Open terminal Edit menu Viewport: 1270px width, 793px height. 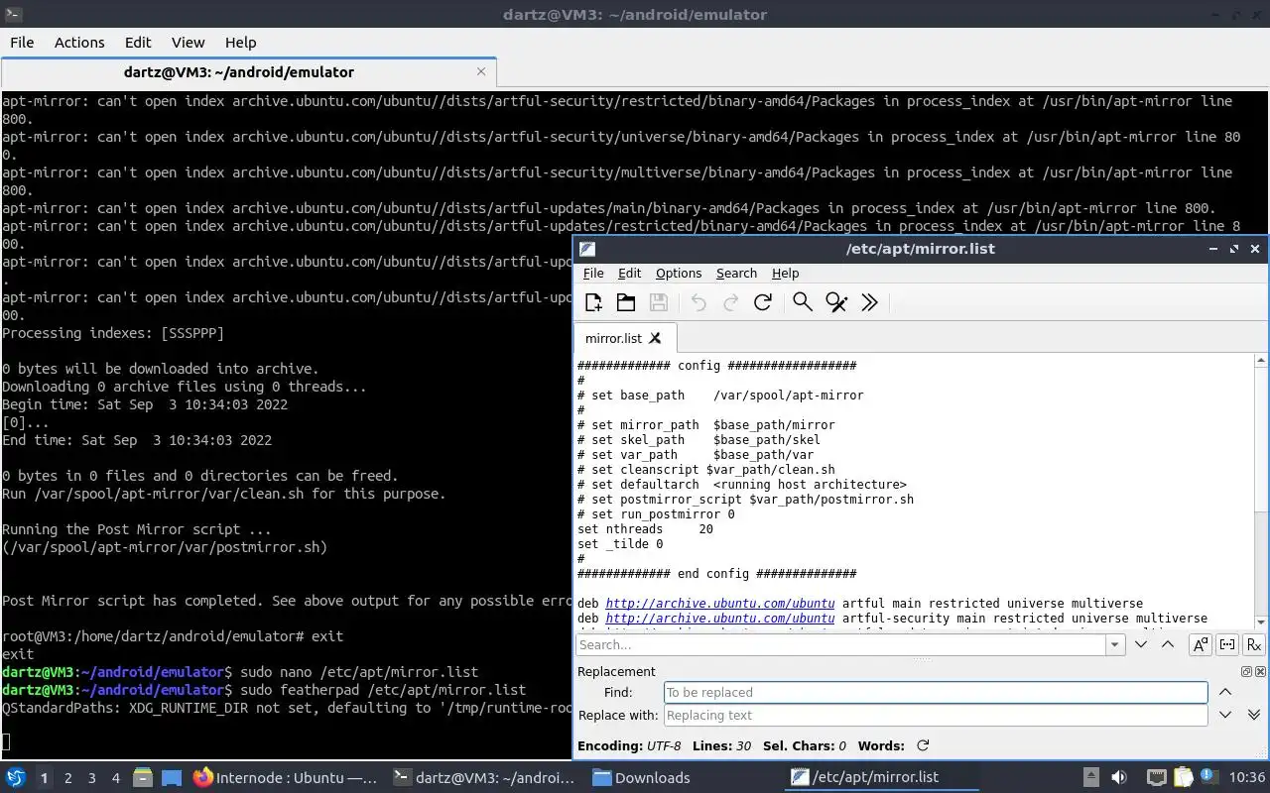138,42
